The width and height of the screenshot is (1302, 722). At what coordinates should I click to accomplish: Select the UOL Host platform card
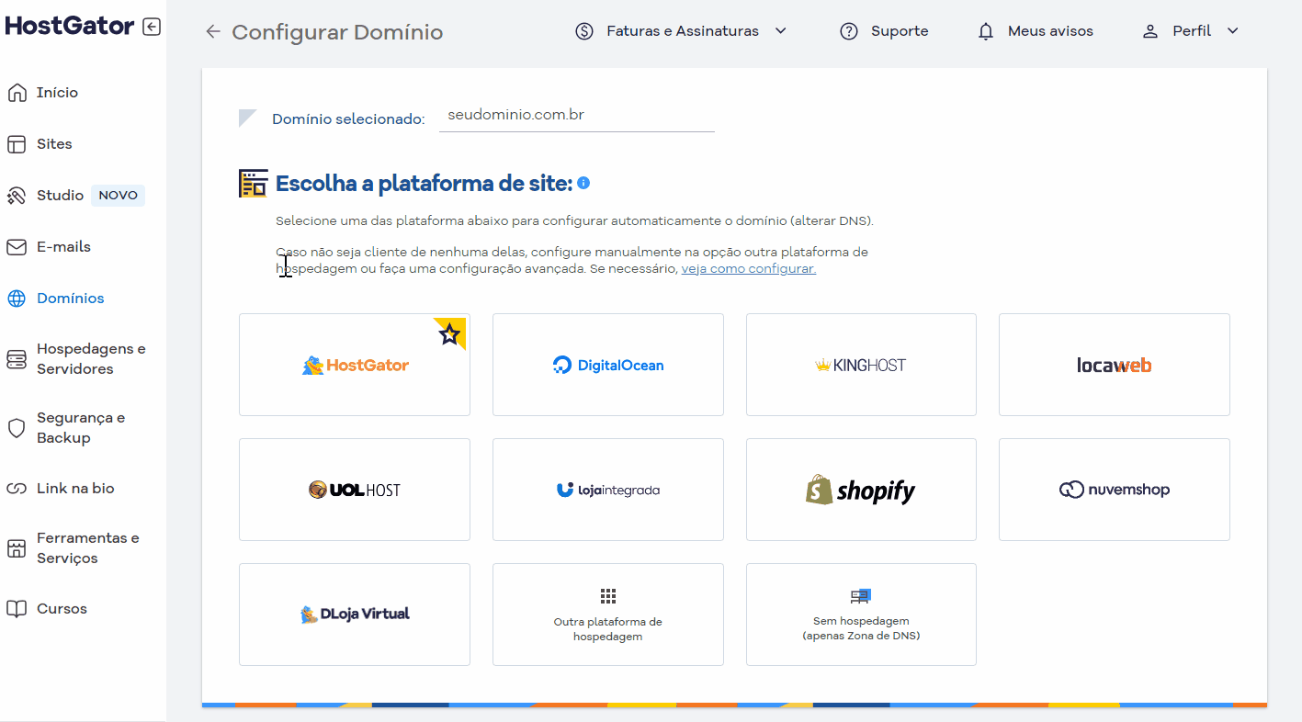tap(355, 490)
